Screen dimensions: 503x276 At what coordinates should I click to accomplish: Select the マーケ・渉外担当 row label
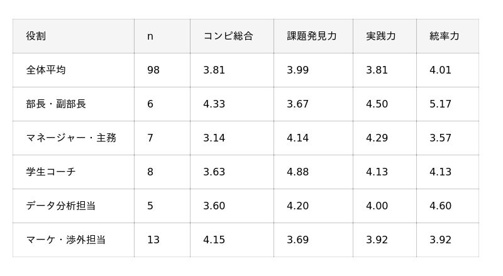point(66,240)
